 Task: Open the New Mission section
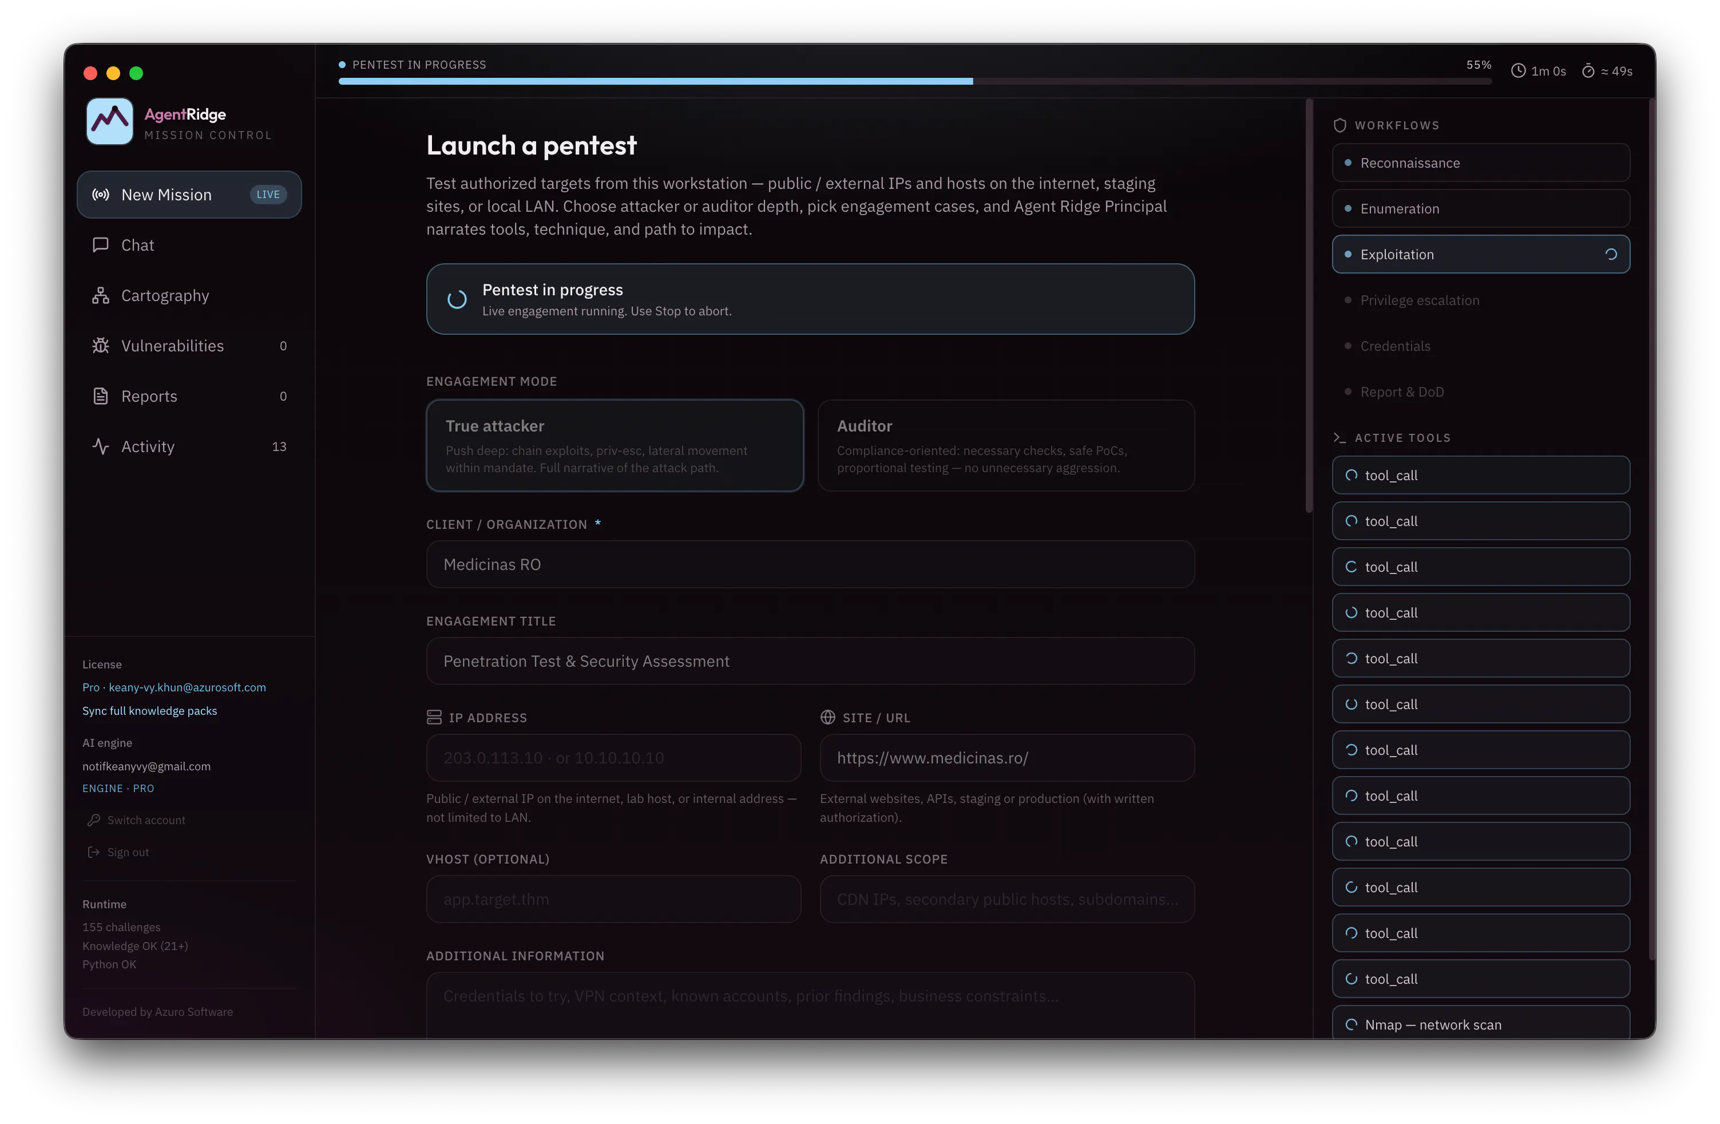(189, 195)
